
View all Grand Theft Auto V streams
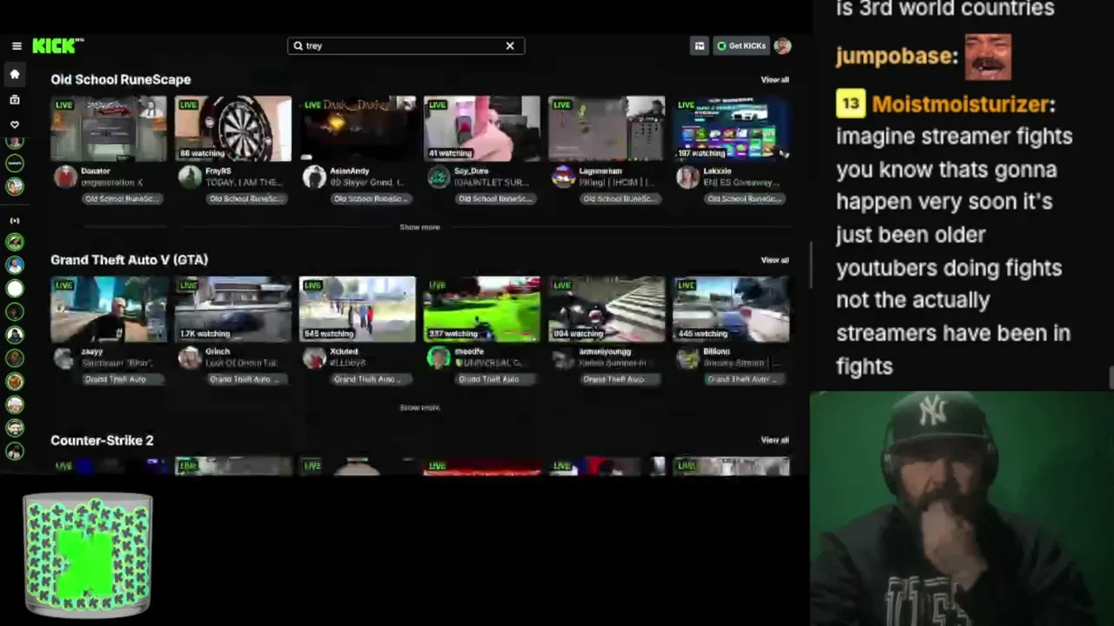[775, 260]
